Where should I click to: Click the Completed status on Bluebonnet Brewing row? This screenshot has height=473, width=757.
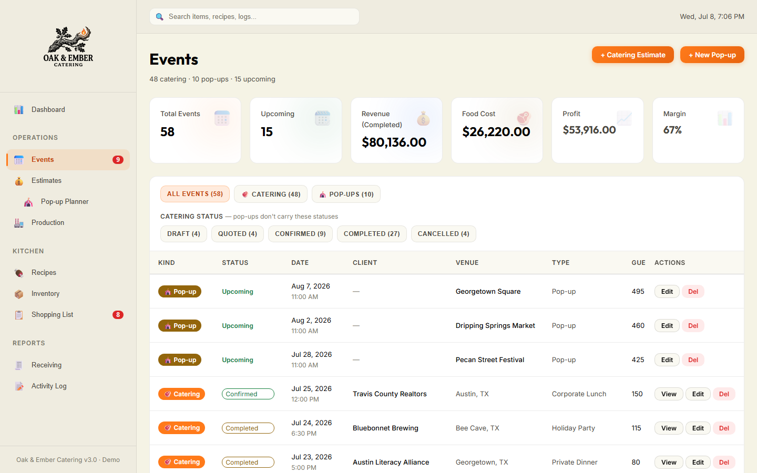[248, 428]
